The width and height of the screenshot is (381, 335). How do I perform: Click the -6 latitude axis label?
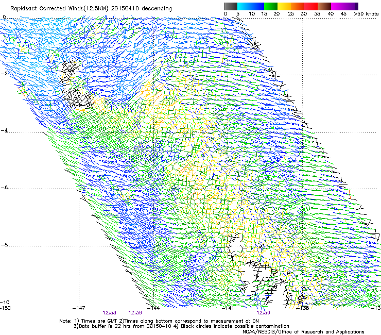[x=4, y=187]
